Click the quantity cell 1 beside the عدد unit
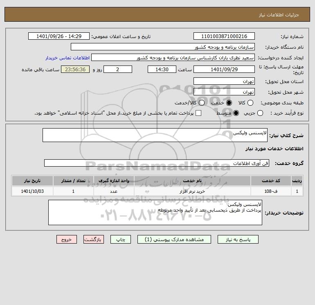This screenshot has width=315, height=305. (x=73, y=191)
